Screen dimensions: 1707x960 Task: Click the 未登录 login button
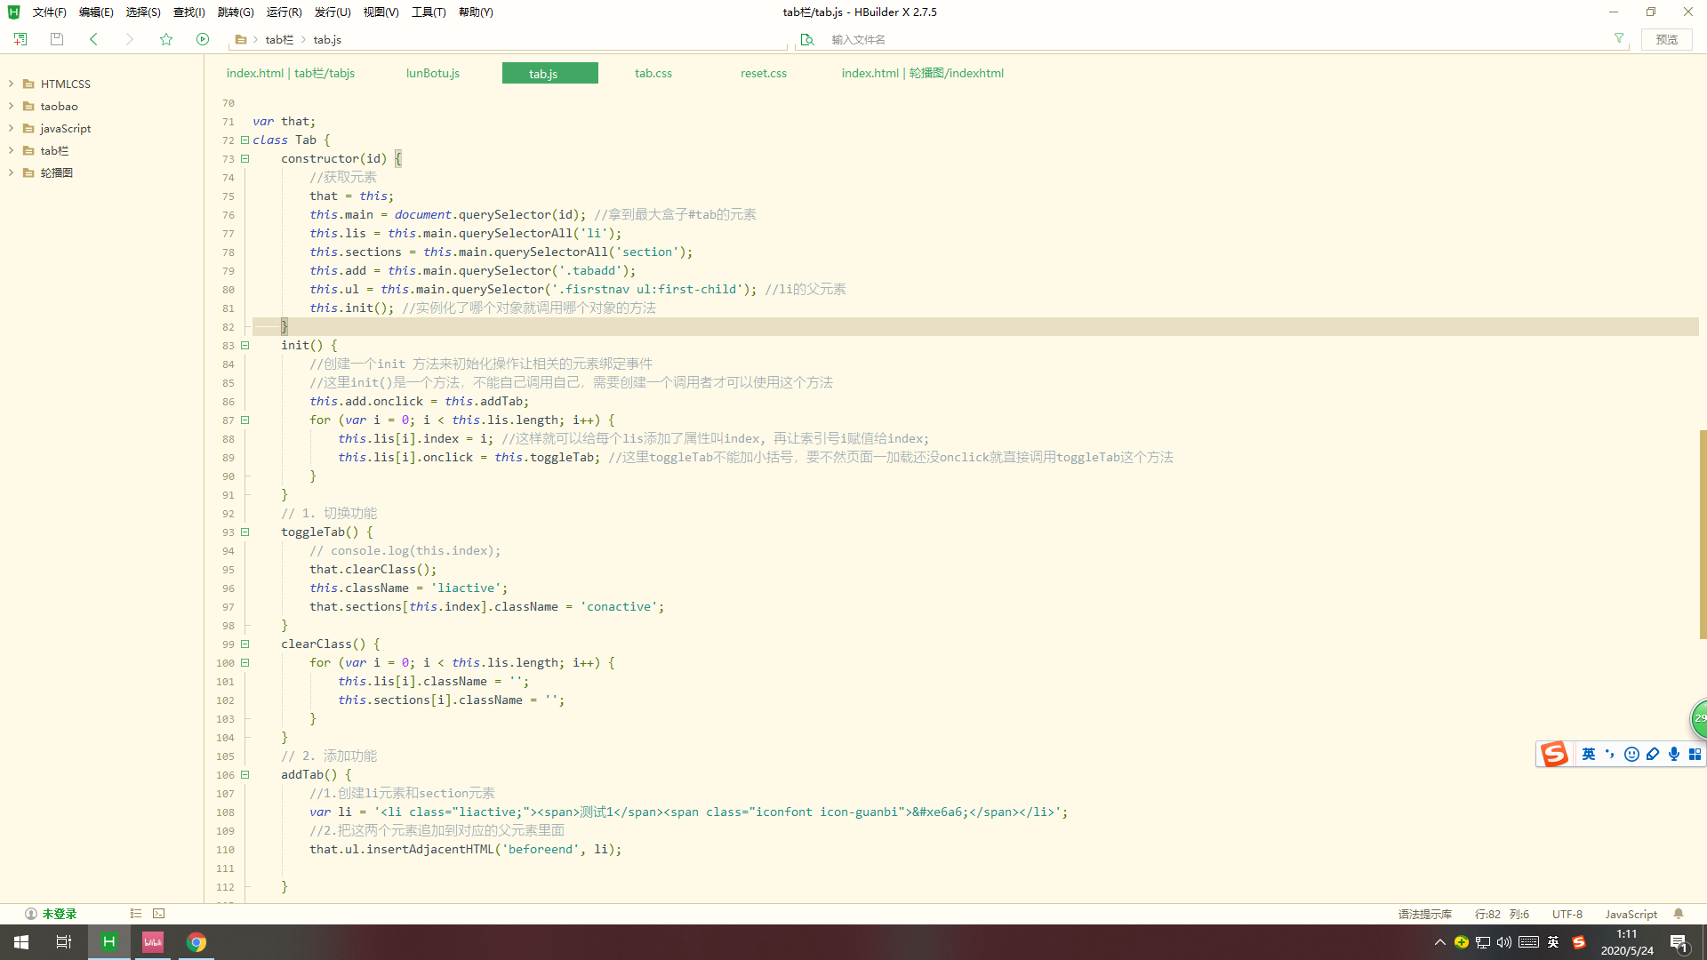(51, 914)
